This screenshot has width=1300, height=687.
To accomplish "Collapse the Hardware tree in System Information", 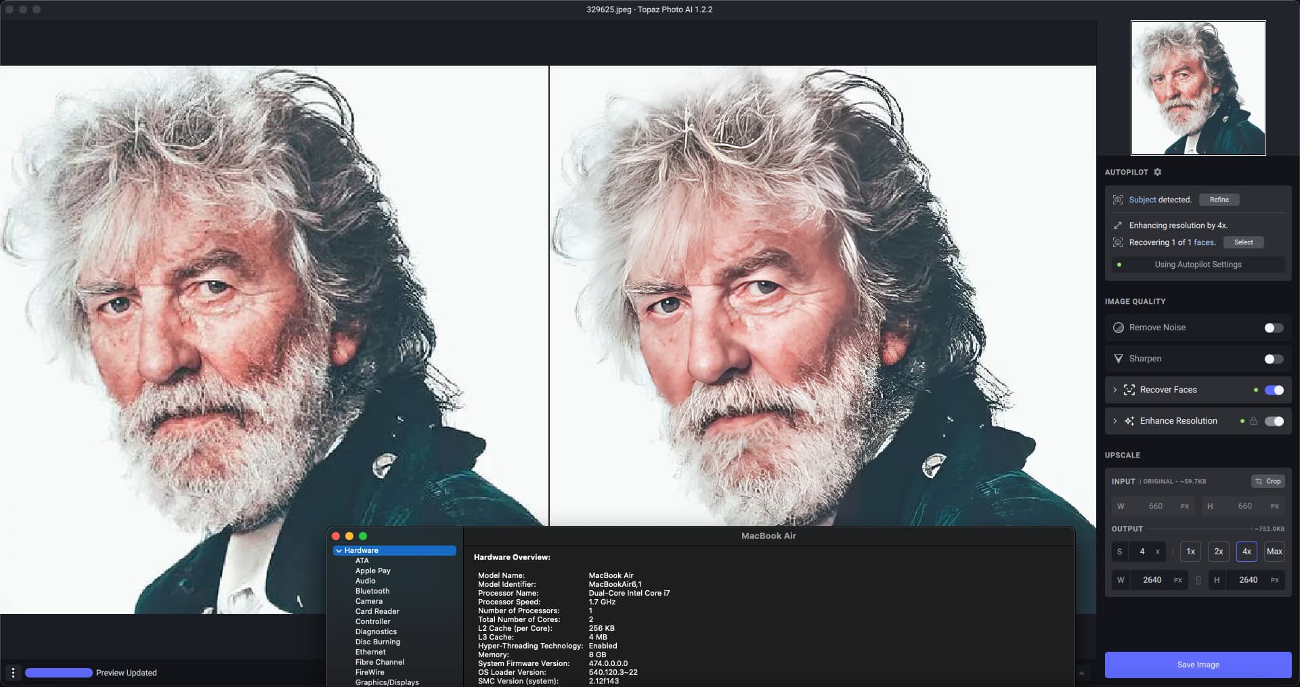I will tap(339, 551).
